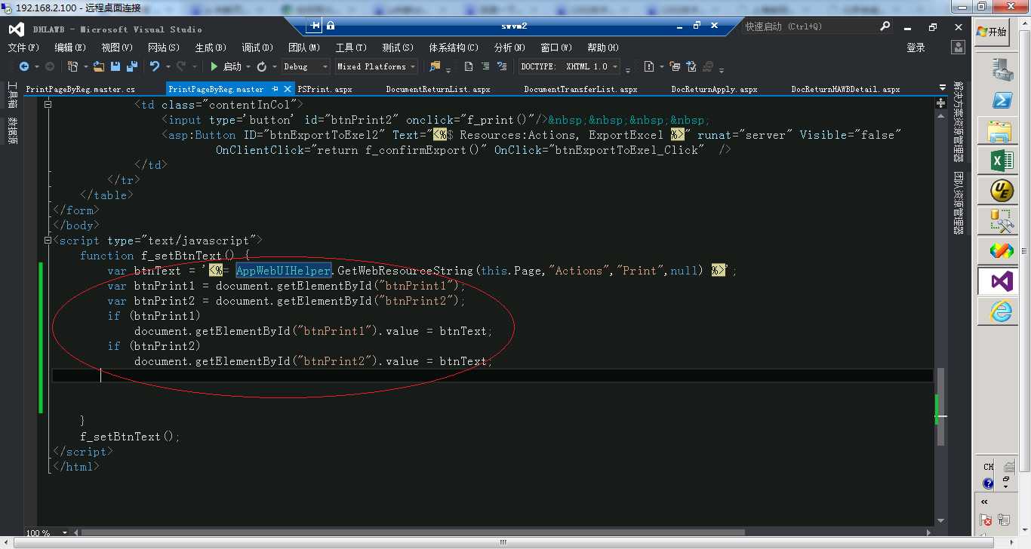Switch to PrintPageByReg.master.cs tab

click(80, 89)
